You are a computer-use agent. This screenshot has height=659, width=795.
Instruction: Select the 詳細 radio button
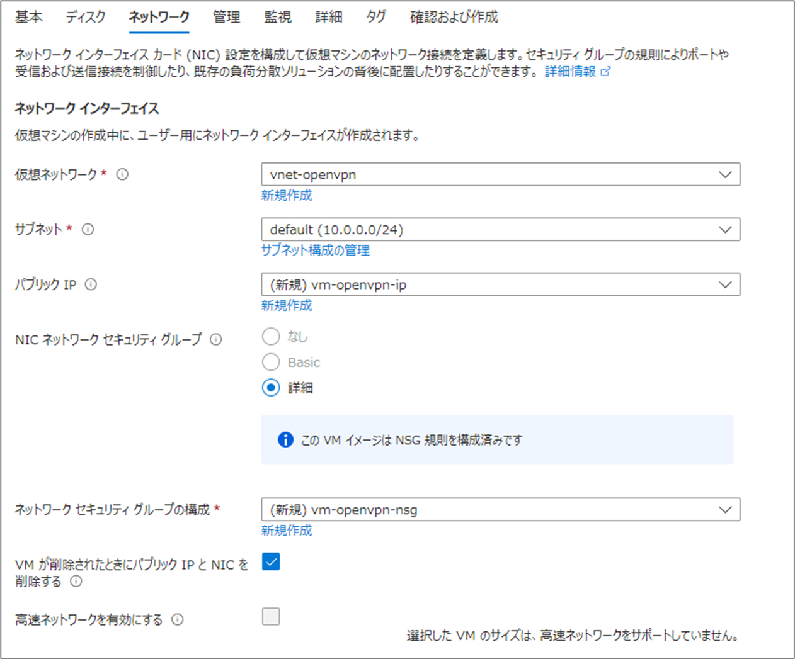[271, 388]
